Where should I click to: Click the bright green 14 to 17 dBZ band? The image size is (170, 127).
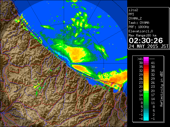coord(146,95)
